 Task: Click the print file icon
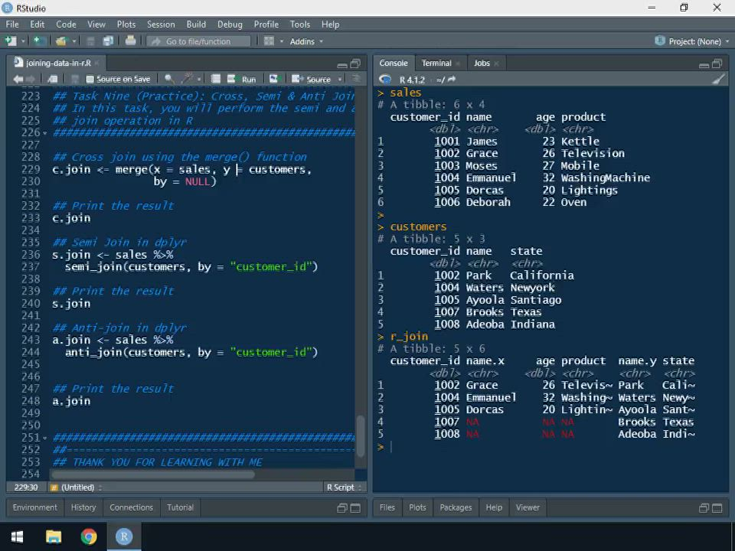pos(130,41)
